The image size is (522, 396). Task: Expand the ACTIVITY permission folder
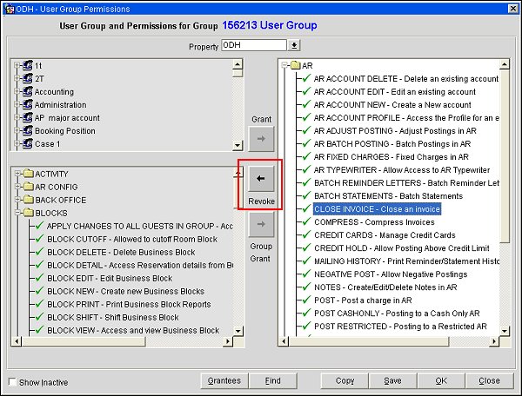click(16, 174)
